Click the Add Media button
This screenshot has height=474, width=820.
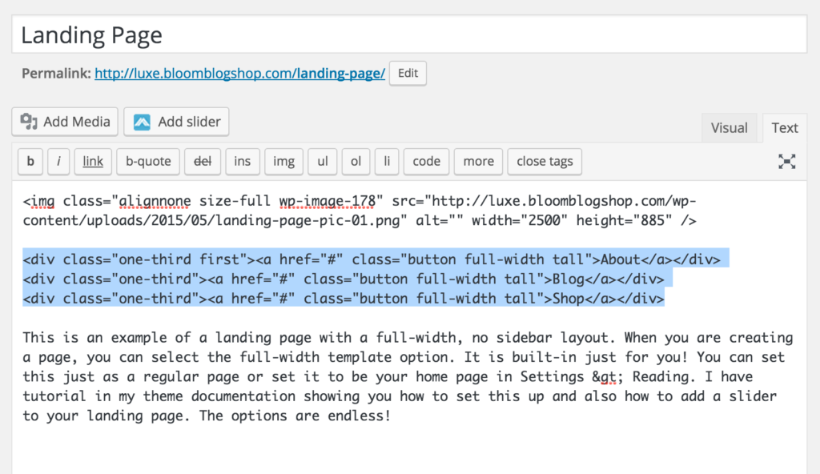(65, 122)
